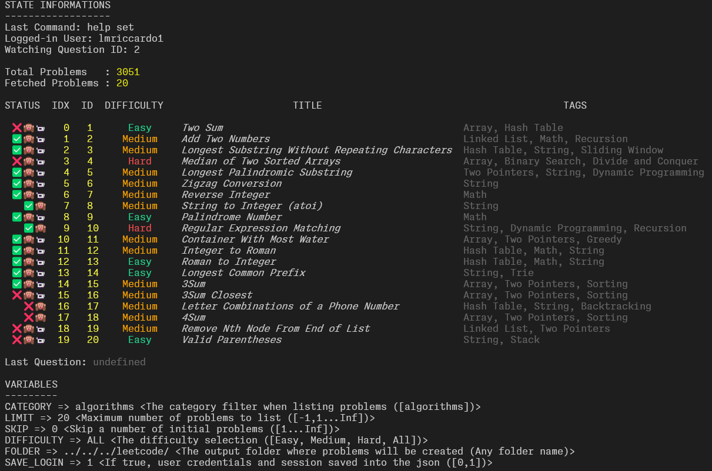Click the title 'Two Sum'
This screenshot has width=712, height=471.
point(202,127)
